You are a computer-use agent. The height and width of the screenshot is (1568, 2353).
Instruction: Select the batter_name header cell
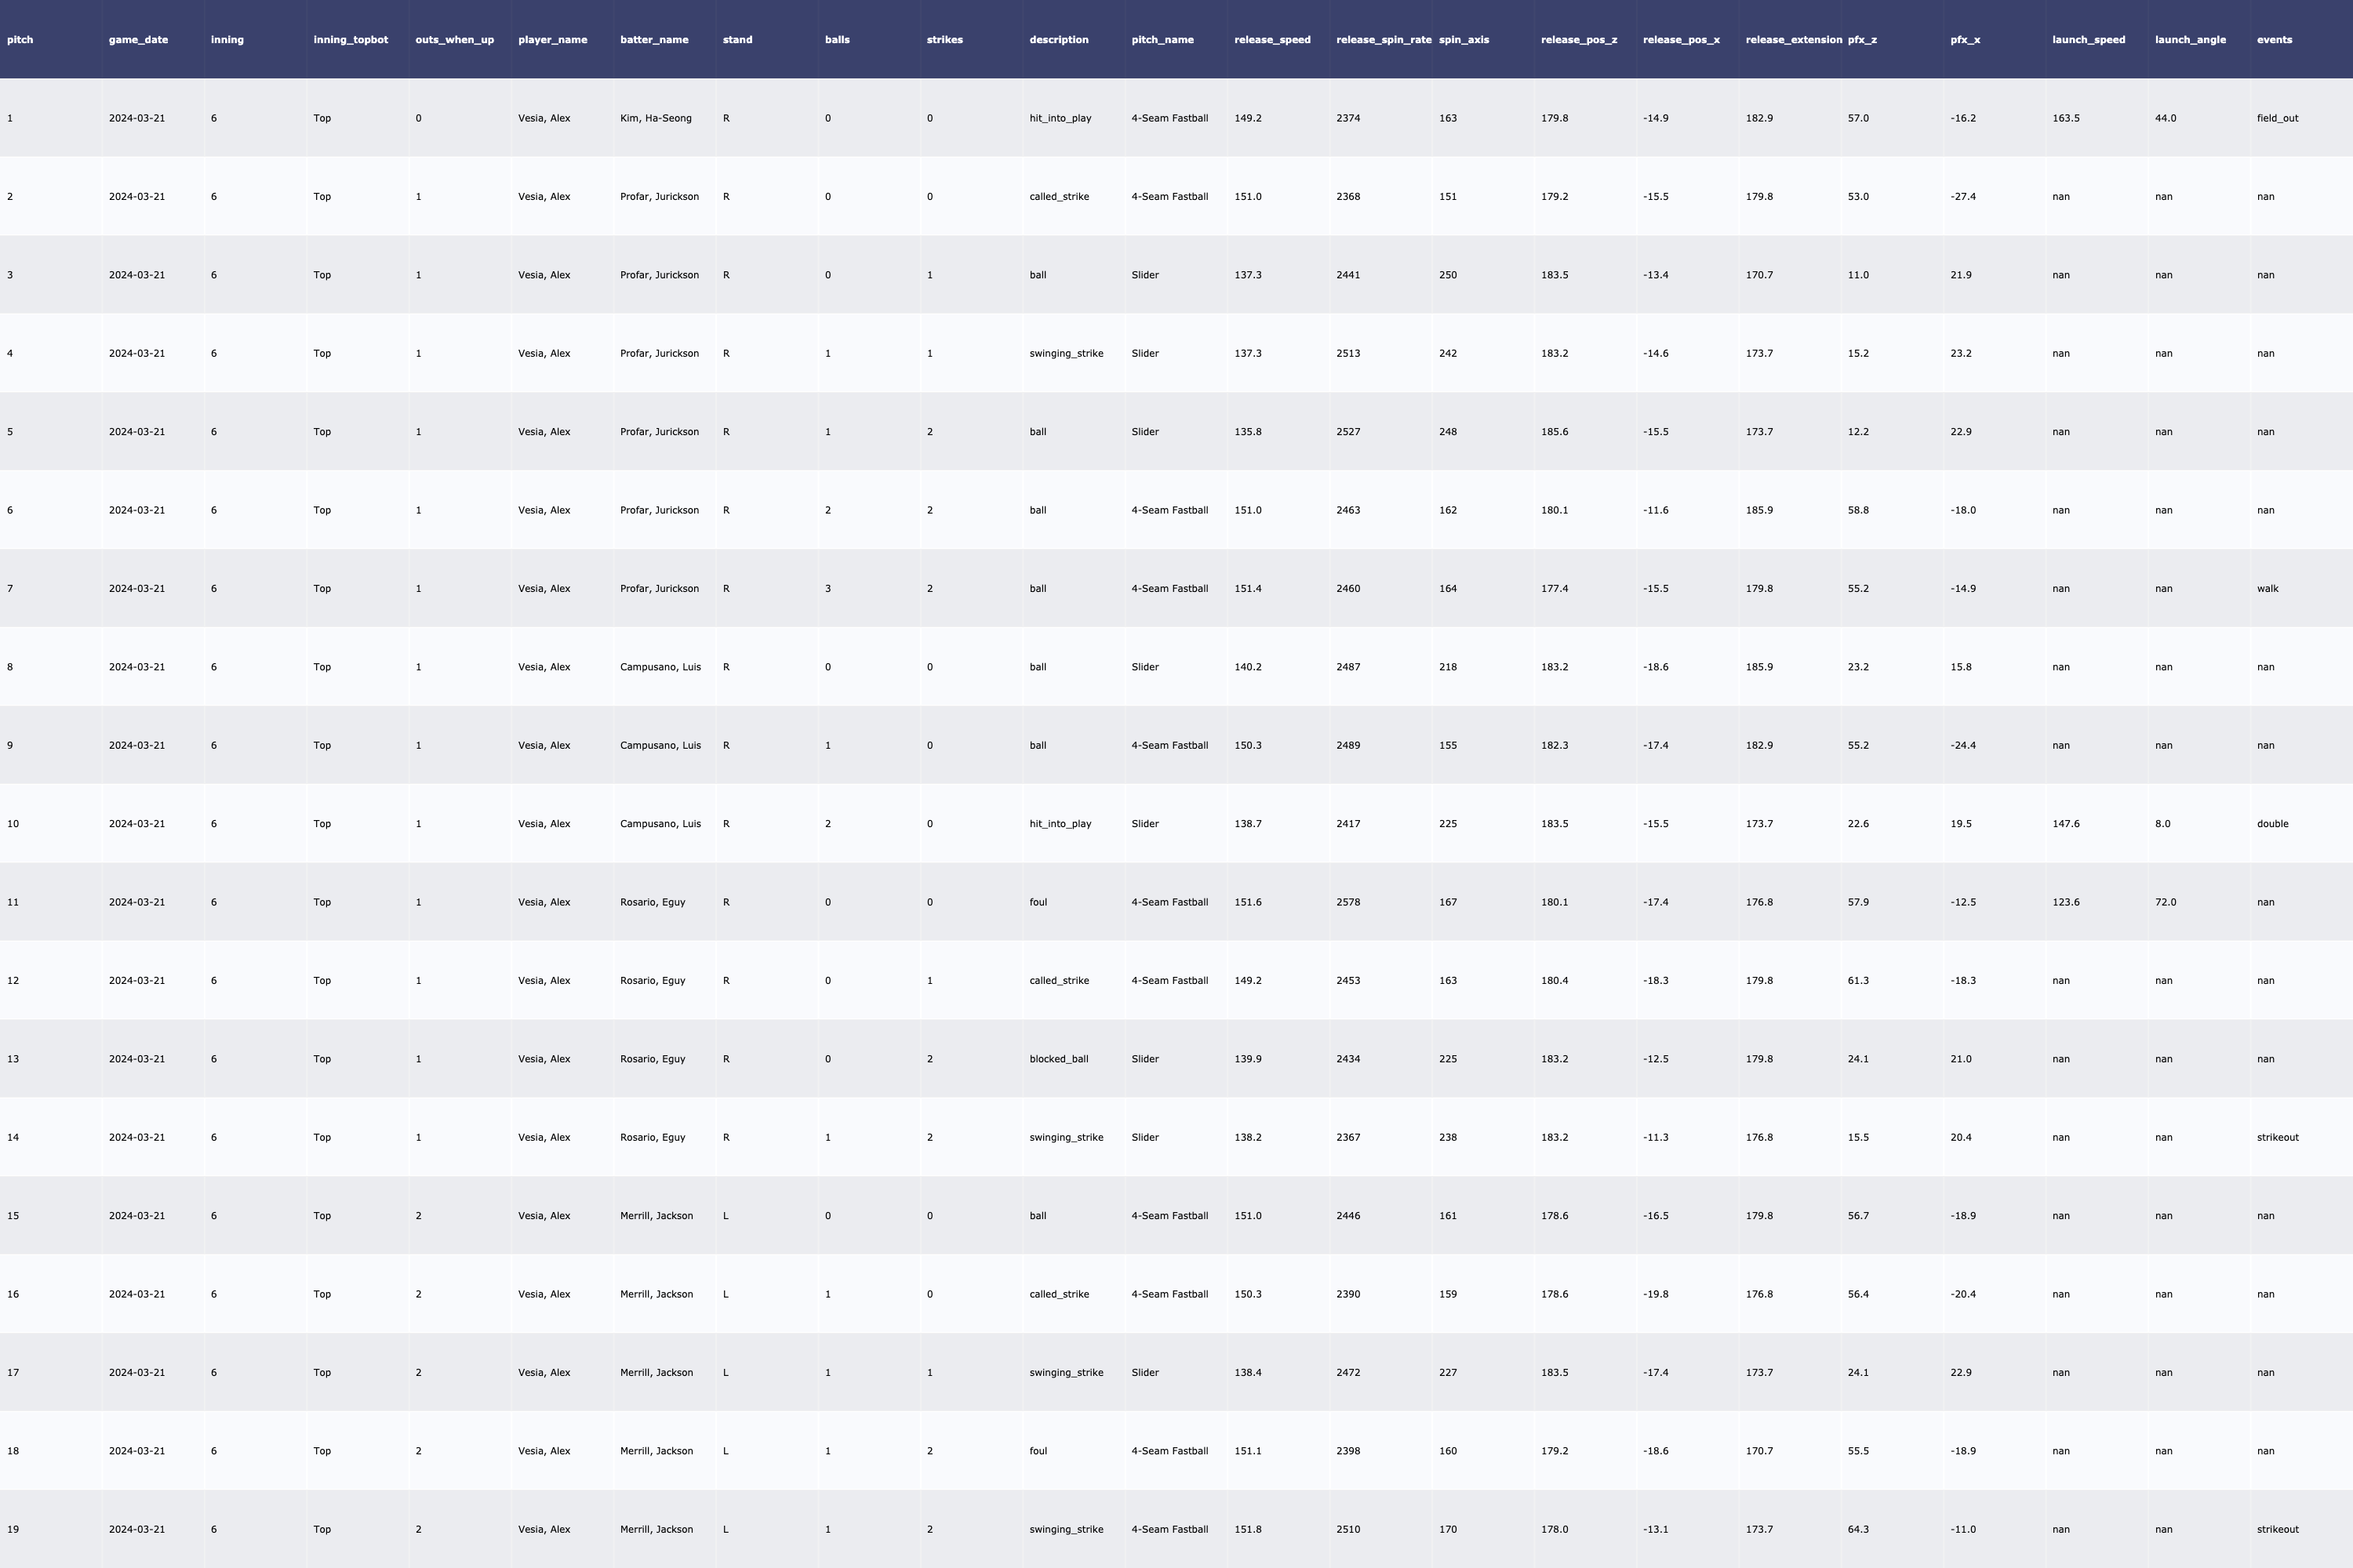point(653,40)
